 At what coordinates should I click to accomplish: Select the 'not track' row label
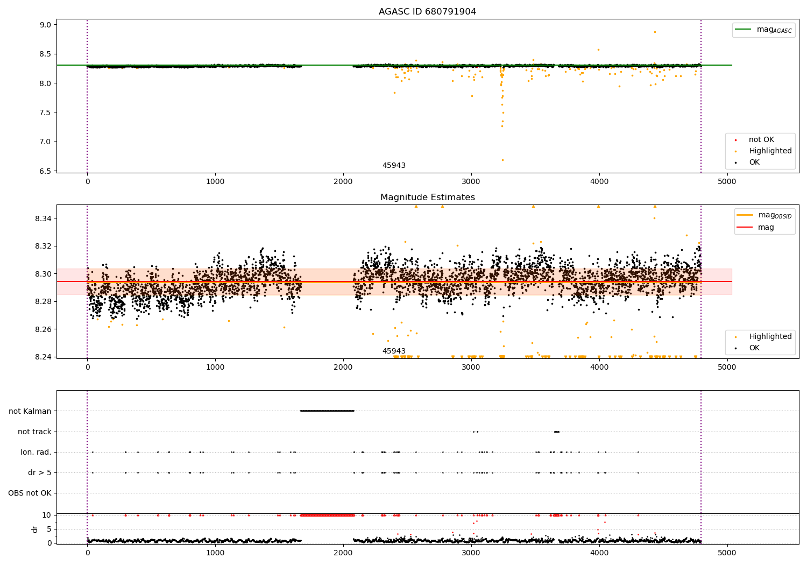(x=34, y=432)
